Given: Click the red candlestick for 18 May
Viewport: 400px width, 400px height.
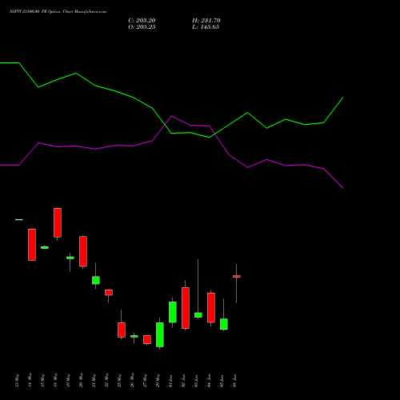Looking at the screenshot, I should [58, 222].
